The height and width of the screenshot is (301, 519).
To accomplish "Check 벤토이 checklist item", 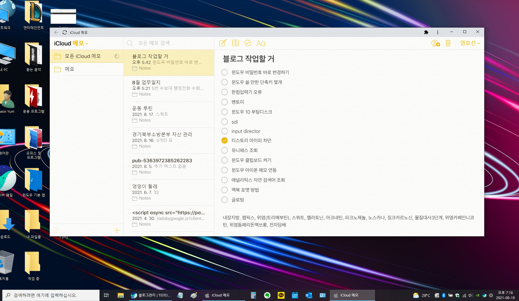I will point(224,102).
